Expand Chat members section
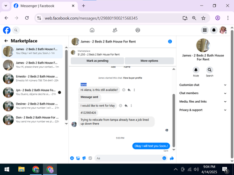This screenshot has height=175, width=234. 203,93
